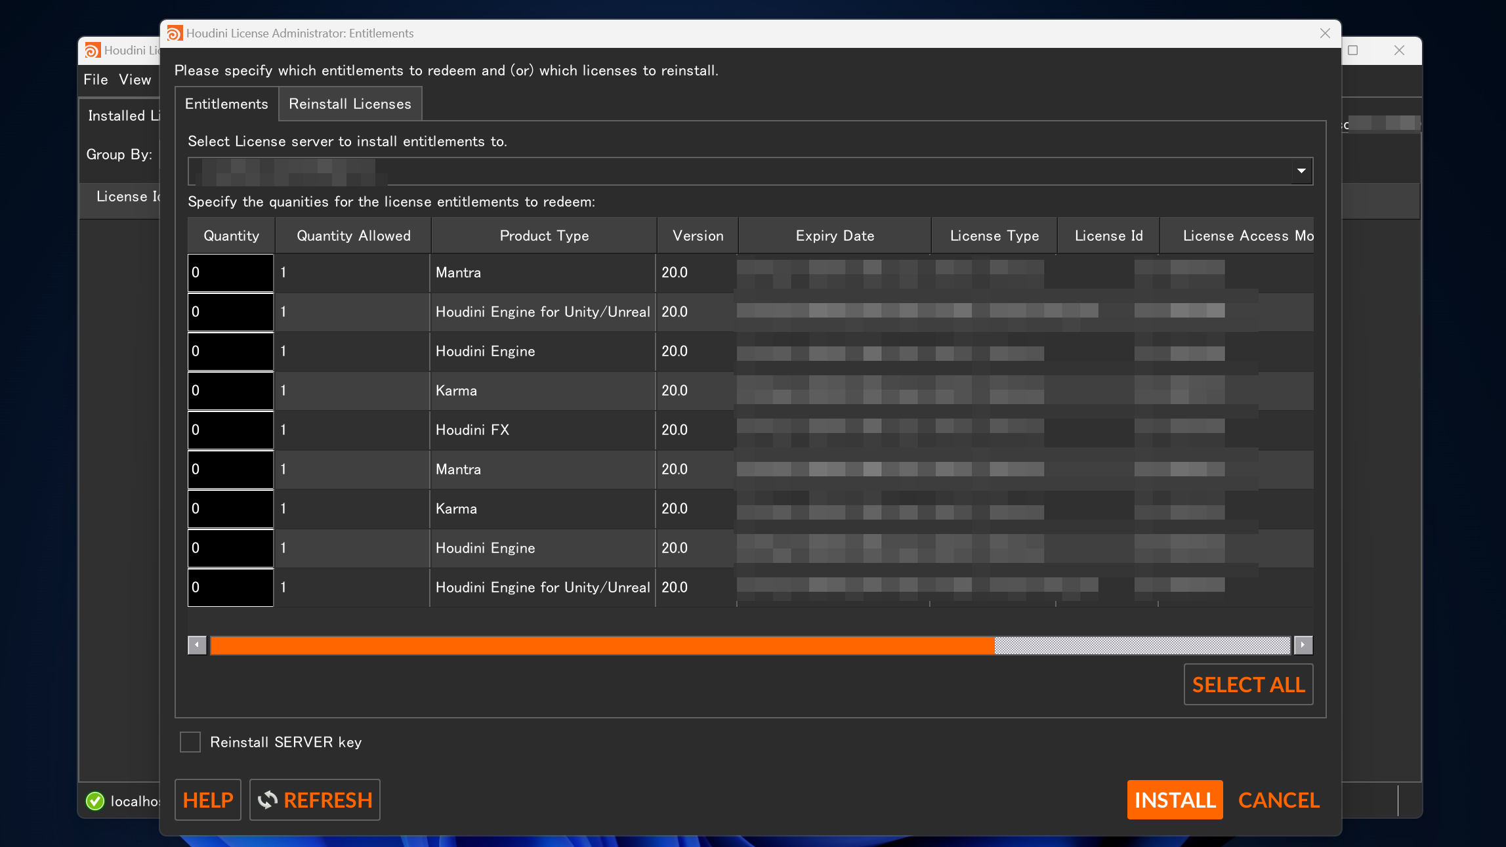Click the quantity field in the Houdini FX row
Screen dimensions: 1506x847
[x=230, y=430]
